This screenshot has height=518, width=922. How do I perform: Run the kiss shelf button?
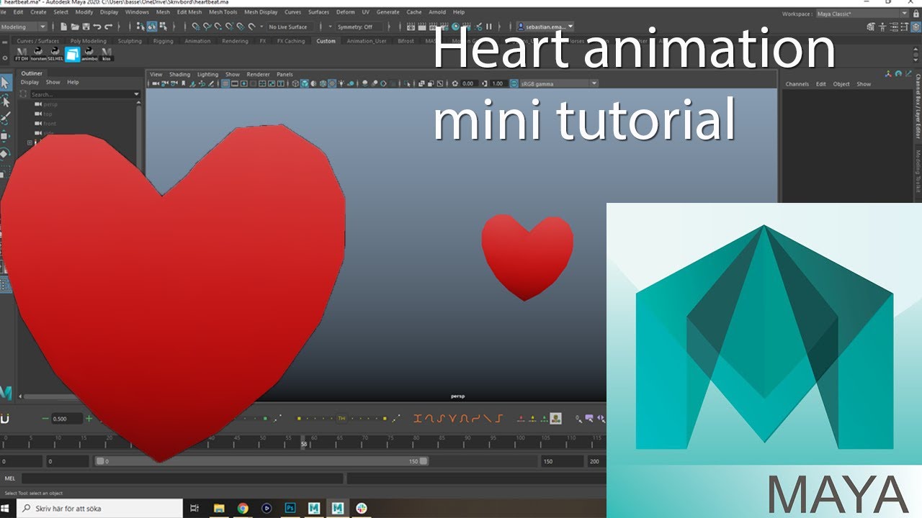(107, 54)
